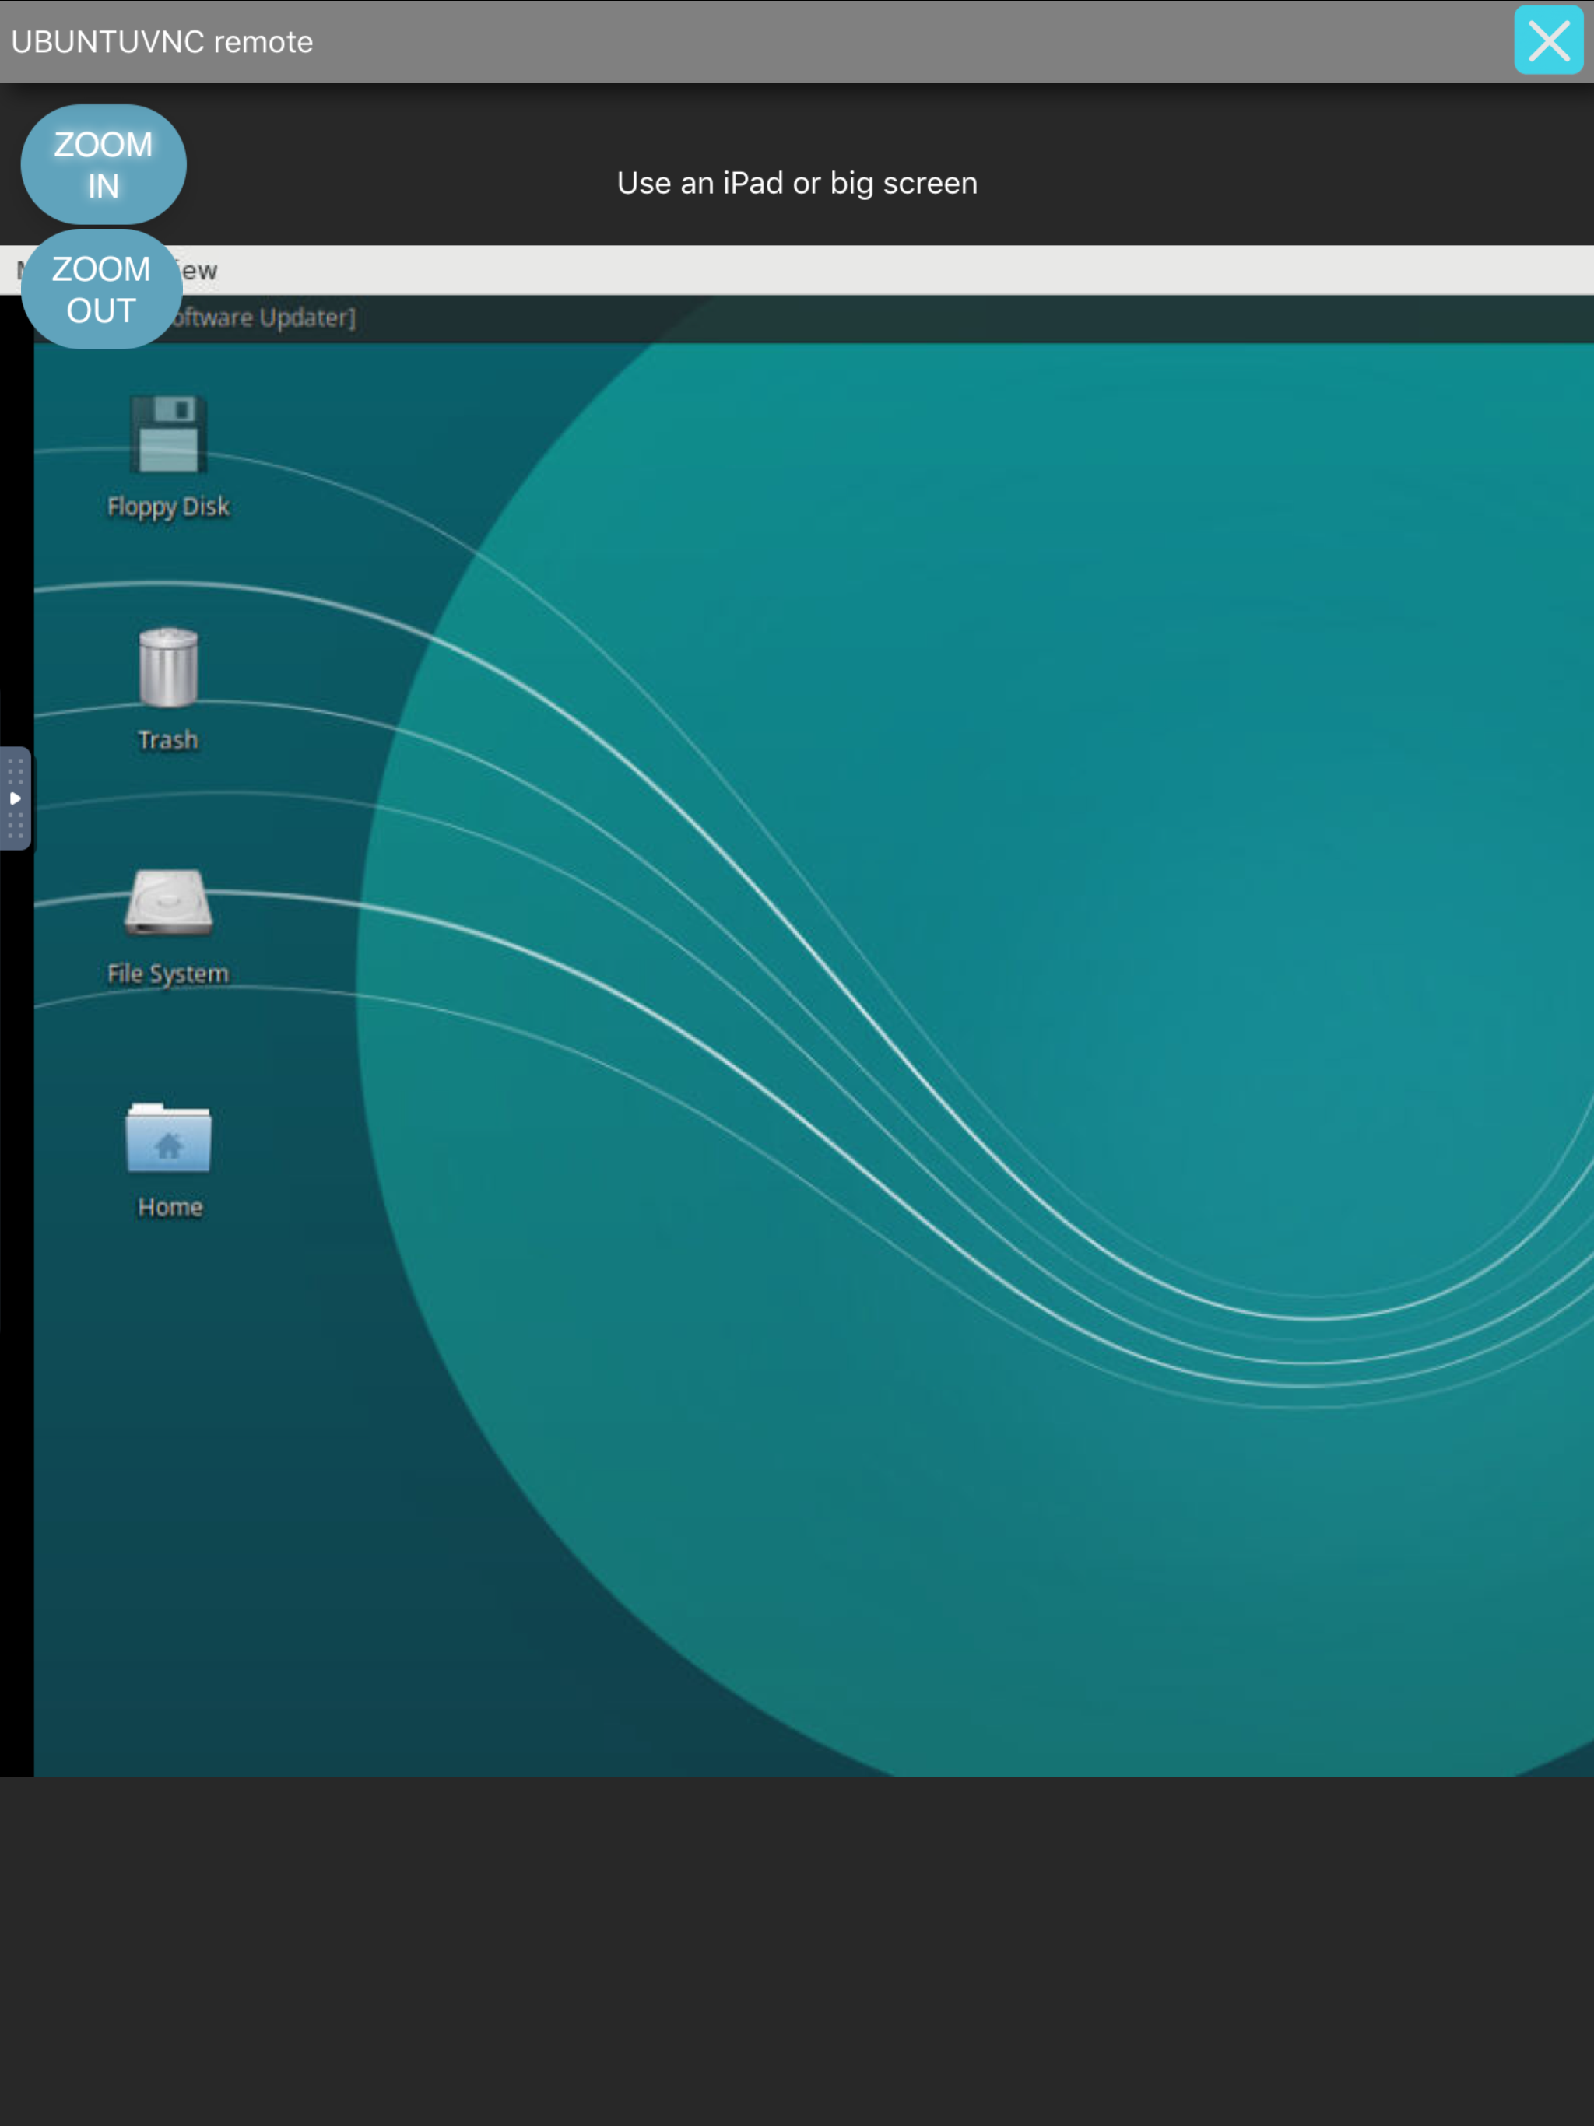Open the File System drive icon
The image size is (1594, 2126).
[168, 902]
